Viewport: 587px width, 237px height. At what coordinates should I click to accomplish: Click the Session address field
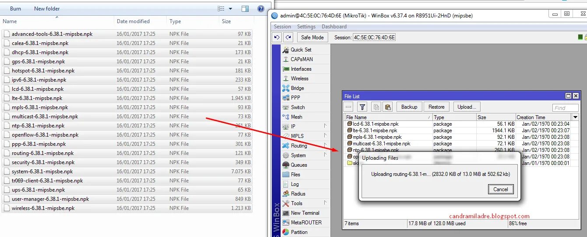(x=374, y=38)
